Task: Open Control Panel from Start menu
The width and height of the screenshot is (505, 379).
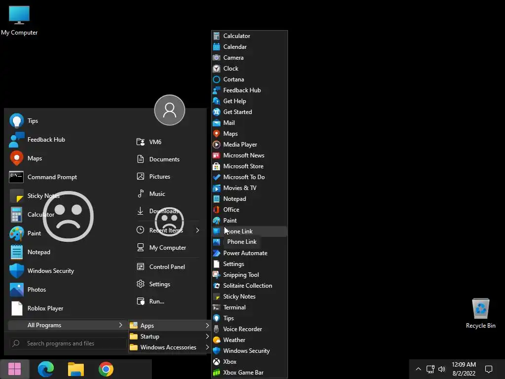Action: [168, 267]
